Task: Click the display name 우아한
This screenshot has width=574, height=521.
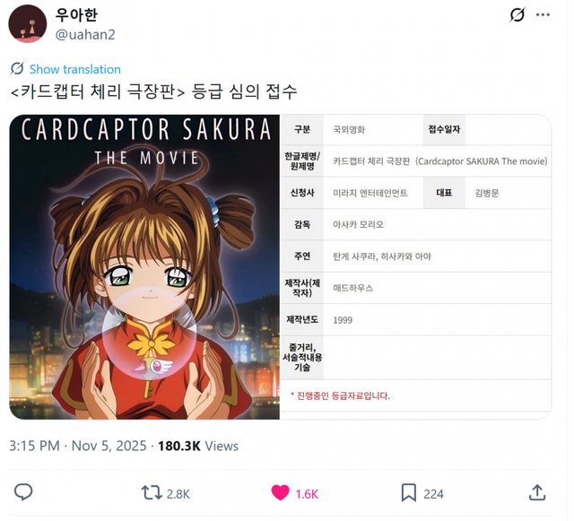Action: [76, 15]
